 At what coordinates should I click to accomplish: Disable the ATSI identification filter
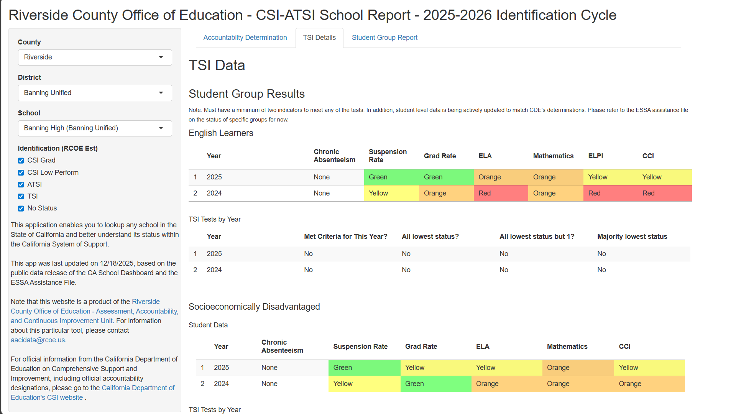point(21,184)
